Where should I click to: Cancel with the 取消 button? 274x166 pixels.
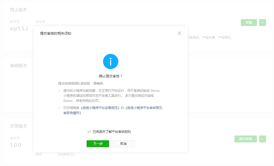click(x=123, y=144)
